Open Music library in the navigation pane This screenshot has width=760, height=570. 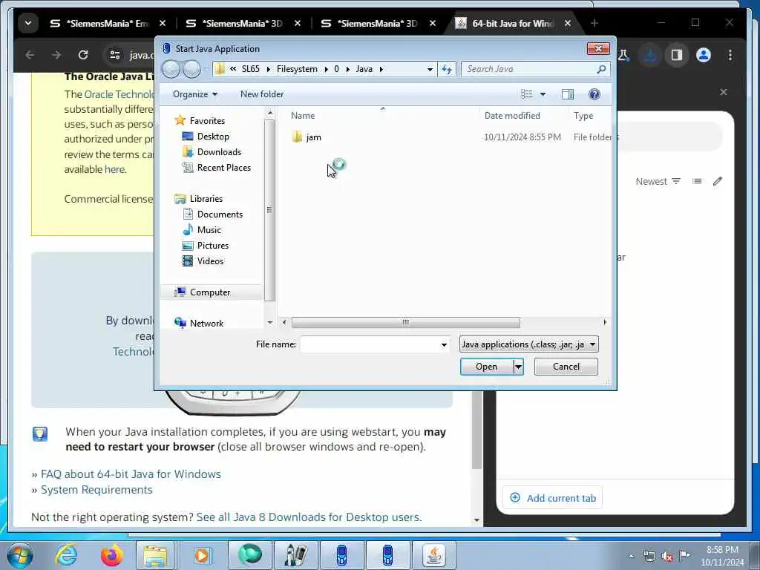pyautogui.click(x=209, y=230)
